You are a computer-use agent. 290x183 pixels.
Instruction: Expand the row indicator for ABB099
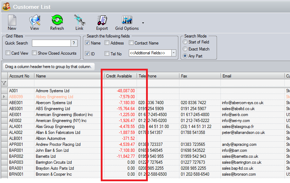4,97
